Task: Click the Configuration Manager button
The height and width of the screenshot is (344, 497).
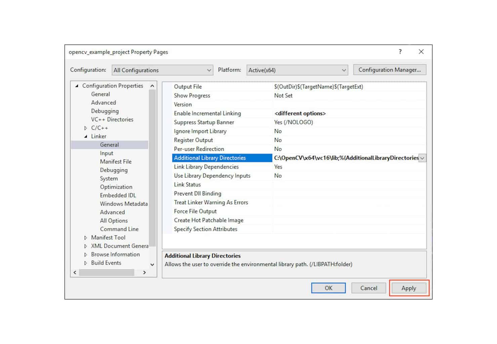Action: [389, 70]
